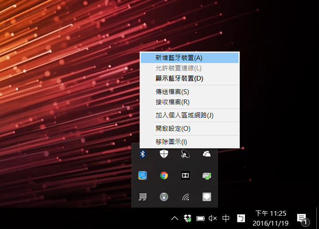Open the Action Center notifications

[302, 218]
